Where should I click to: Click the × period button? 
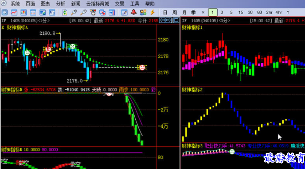pyautogui.click(x=203, y=12)
